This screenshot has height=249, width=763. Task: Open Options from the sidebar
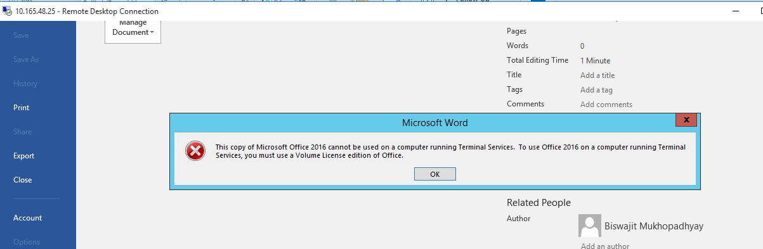(x=27, y=242)
